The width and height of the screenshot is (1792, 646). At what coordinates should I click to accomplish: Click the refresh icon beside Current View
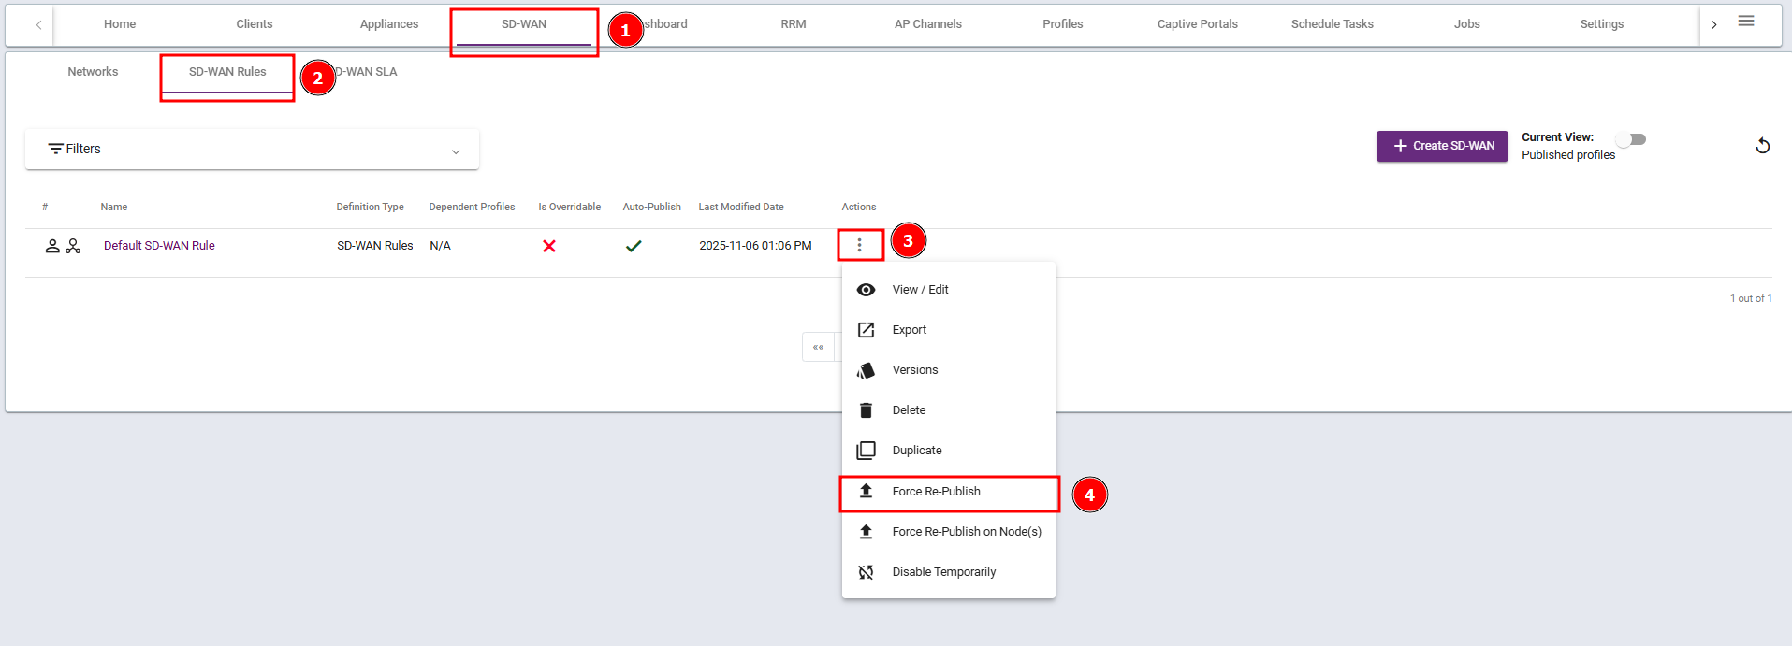pos(1762,146)
